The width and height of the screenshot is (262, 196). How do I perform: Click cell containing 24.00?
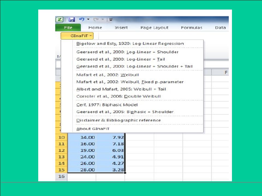pyautogui.click(x=82, y=157)
